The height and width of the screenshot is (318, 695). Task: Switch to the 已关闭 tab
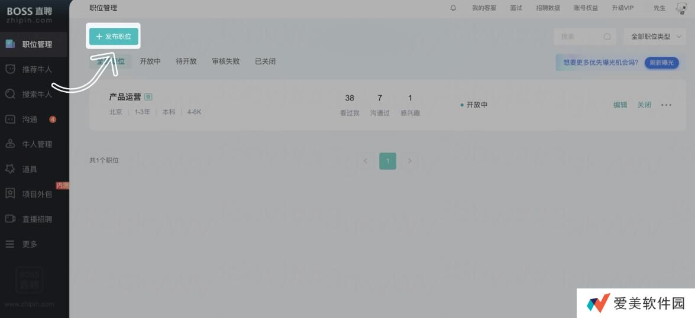(265, 61)
